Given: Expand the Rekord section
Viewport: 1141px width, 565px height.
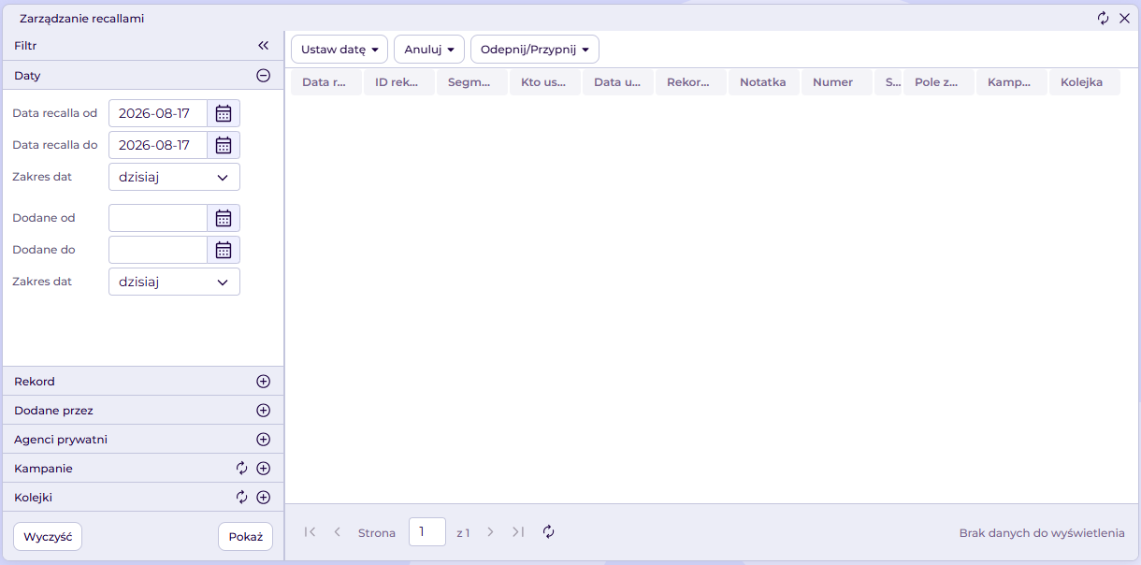Looking at the screenshot, I should click(264, 381).
